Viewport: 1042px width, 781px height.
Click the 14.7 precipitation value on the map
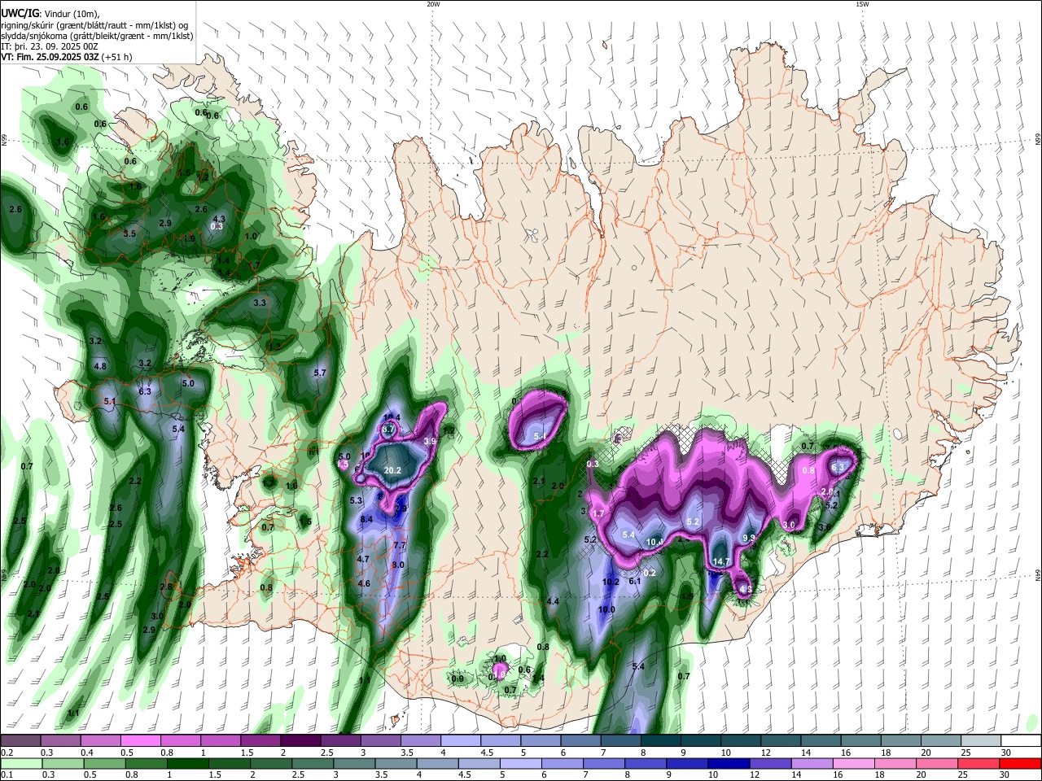click(x=721, y=561)
